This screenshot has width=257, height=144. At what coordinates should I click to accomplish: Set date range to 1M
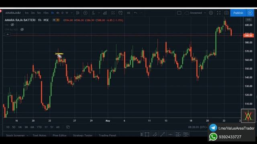pyautogui.click(x=20, y=127)
